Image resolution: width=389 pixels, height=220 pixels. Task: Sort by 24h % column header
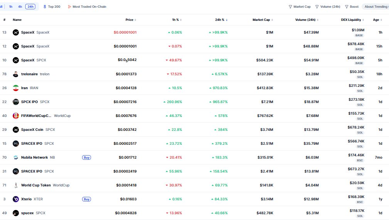pos(221,20)
